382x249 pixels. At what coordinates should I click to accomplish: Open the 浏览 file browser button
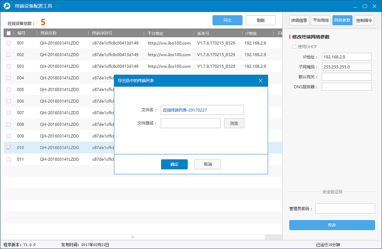(x=234, y=123)
